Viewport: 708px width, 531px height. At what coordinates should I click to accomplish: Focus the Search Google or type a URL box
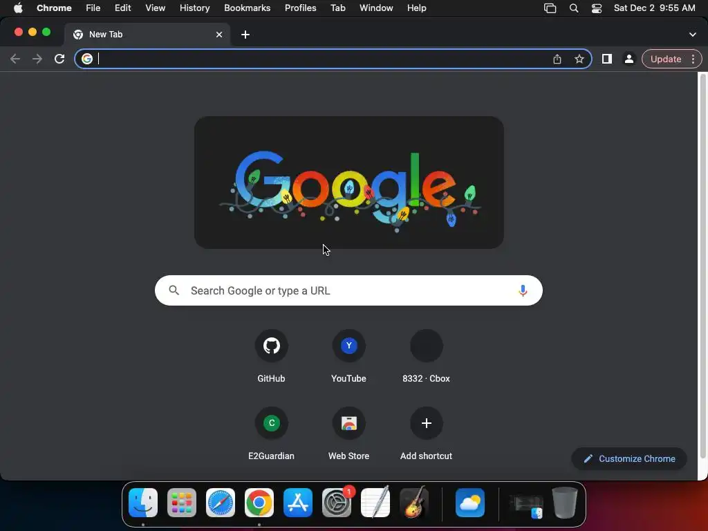tap(348, 290)
